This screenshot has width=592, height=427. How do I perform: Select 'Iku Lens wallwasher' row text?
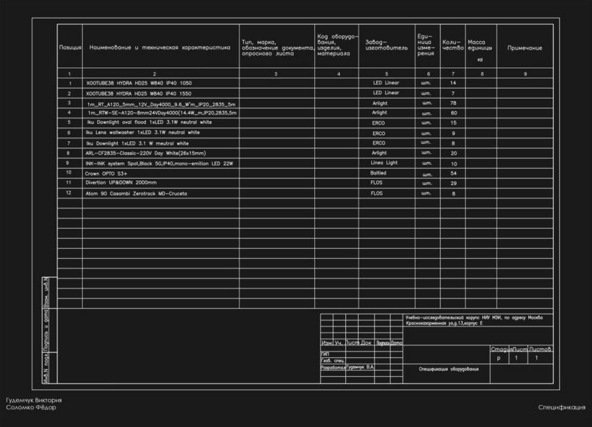pyautogui.click(x=143, y=132)
